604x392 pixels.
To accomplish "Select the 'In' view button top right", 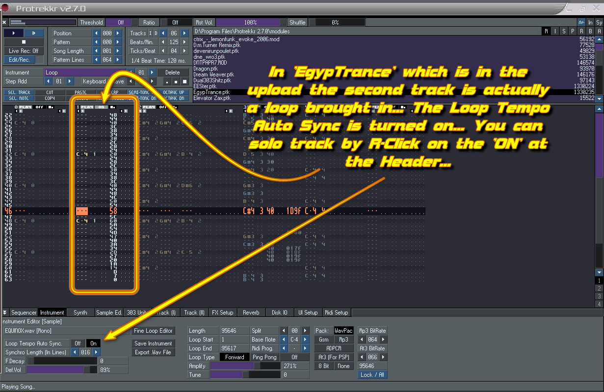I will 590,22.
